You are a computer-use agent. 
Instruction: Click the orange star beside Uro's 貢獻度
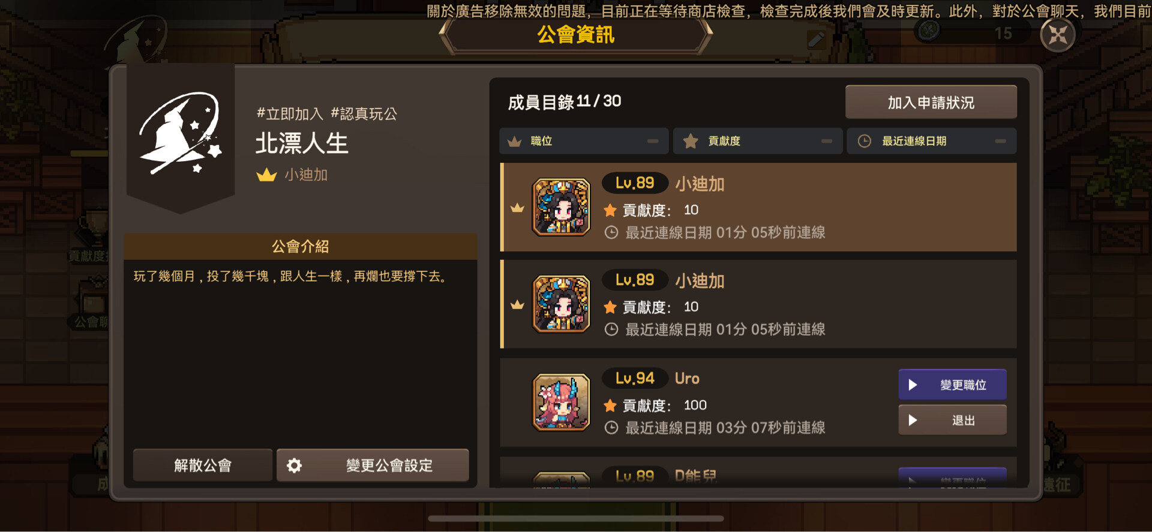[x=610, y=406]
